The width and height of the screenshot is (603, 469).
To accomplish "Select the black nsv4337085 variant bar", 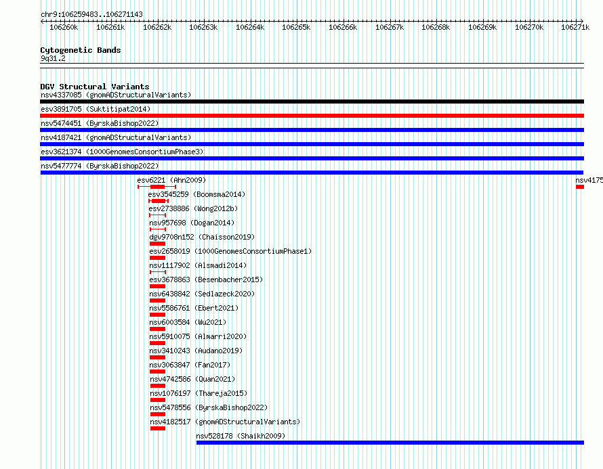I will [x=312, y=102].
